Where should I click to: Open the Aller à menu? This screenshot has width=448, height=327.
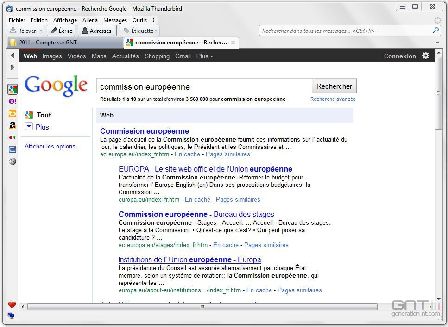[x=90, y=20]
